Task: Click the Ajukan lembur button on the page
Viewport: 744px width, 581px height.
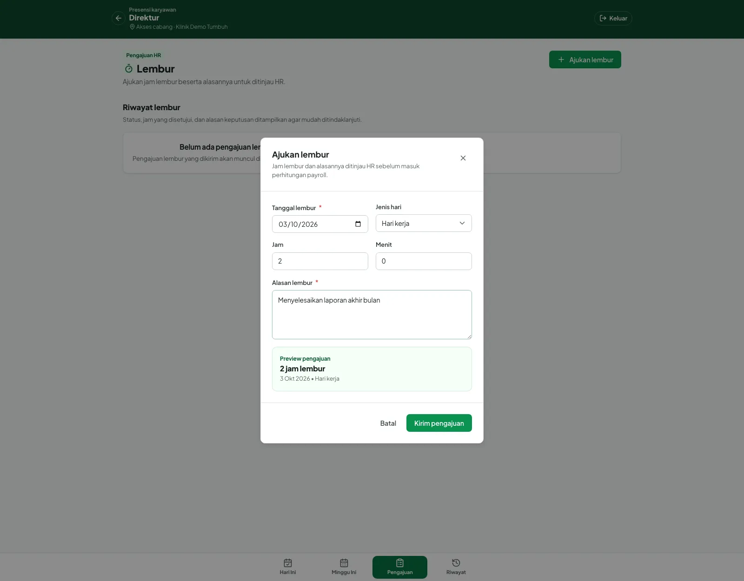Action: point(585,59)
